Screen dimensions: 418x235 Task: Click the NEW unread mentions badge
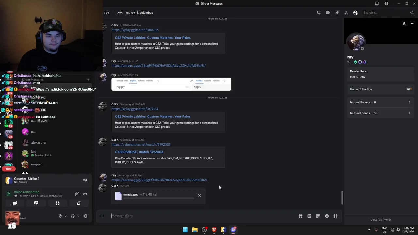tap(9, 169)
